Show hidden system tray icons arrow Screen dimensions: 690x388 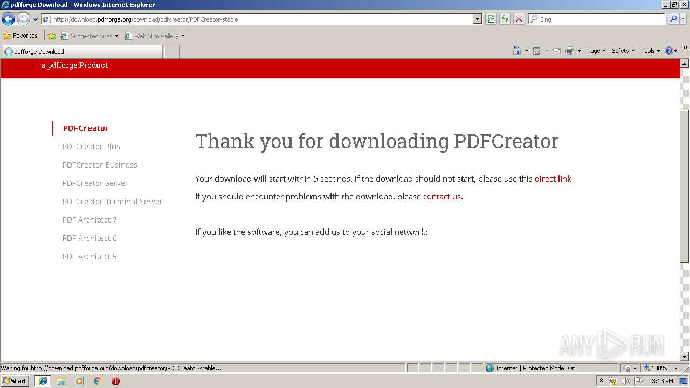602,381
